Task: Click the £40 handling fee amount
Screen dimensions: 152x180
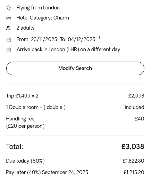Action: pyautogui.click(x=140, y=119)
